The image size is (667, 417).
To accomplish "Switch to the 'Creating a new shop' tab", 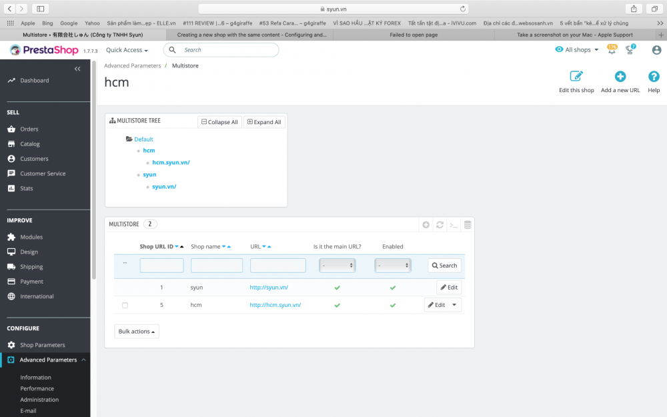I will pos(251,35).
